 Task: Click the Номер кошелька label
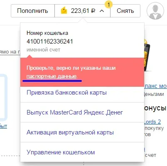(x=47, y=33)
